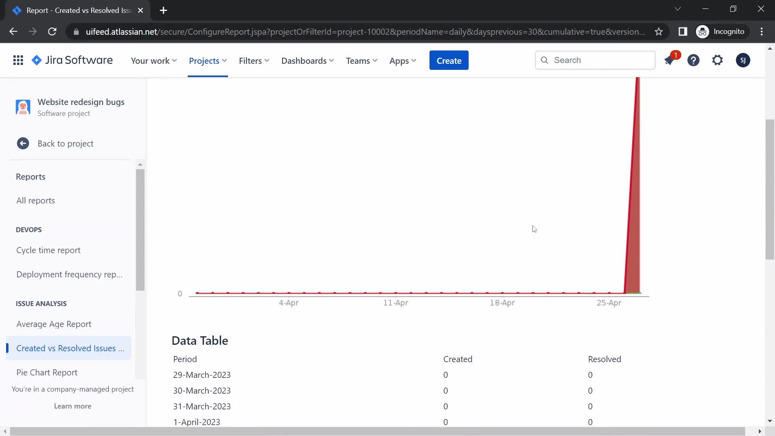The width and height of the screenshot is (775, 436).
Task: Click the horizontal scrollbar at the bottom
Action: (x=377, y=432)
